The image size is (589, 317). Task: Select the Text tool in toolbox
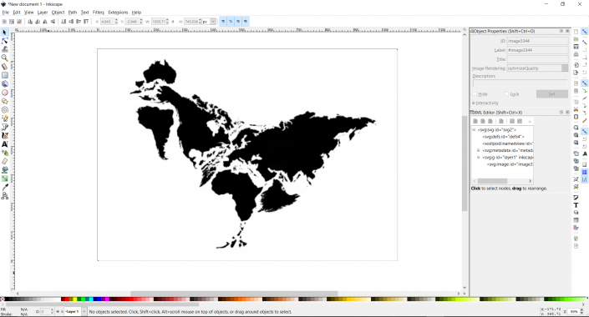pyautogui.click(x=5, y=144)
